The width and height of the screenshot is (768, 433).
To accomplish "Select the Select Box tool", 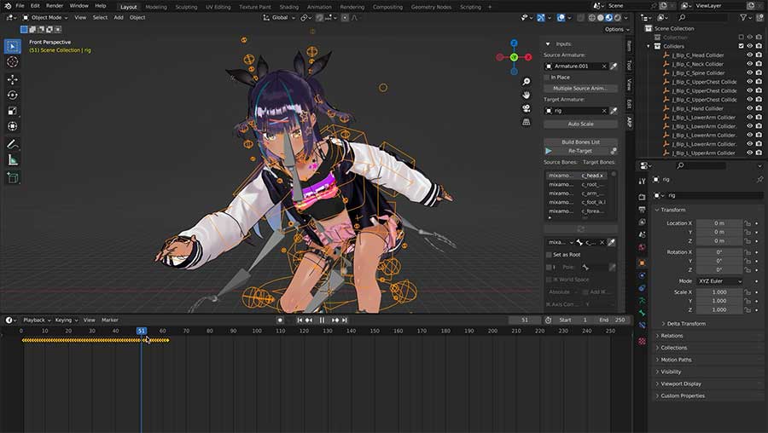I will pos(13,46).
